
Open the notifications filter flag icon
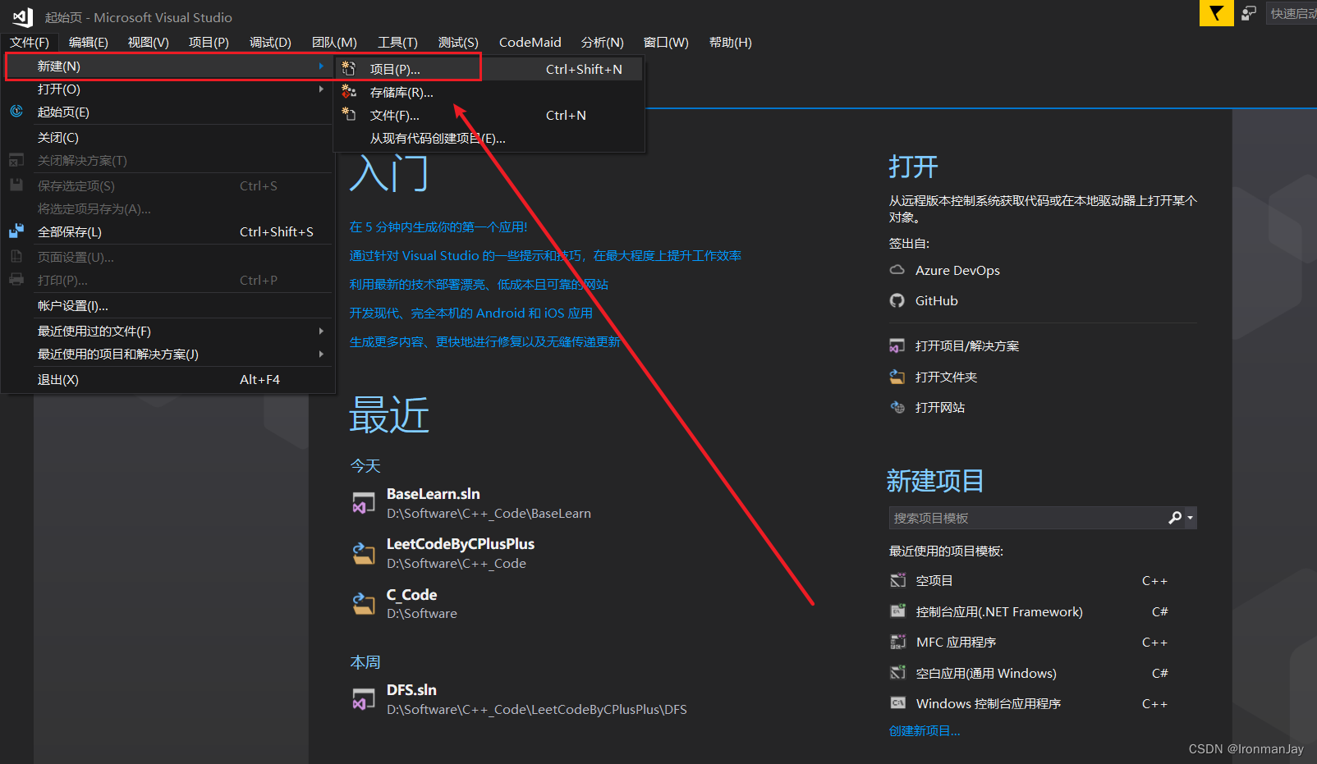(x=1216, y=13)
